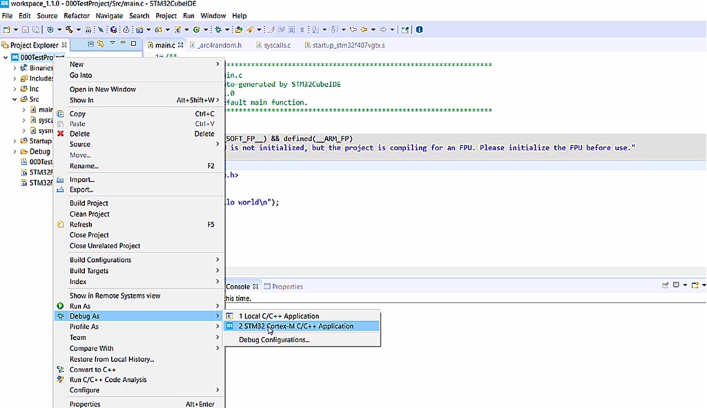This screenshot has width=707, height=408.
Task: Open the Navigate menu
Action: 109,16
